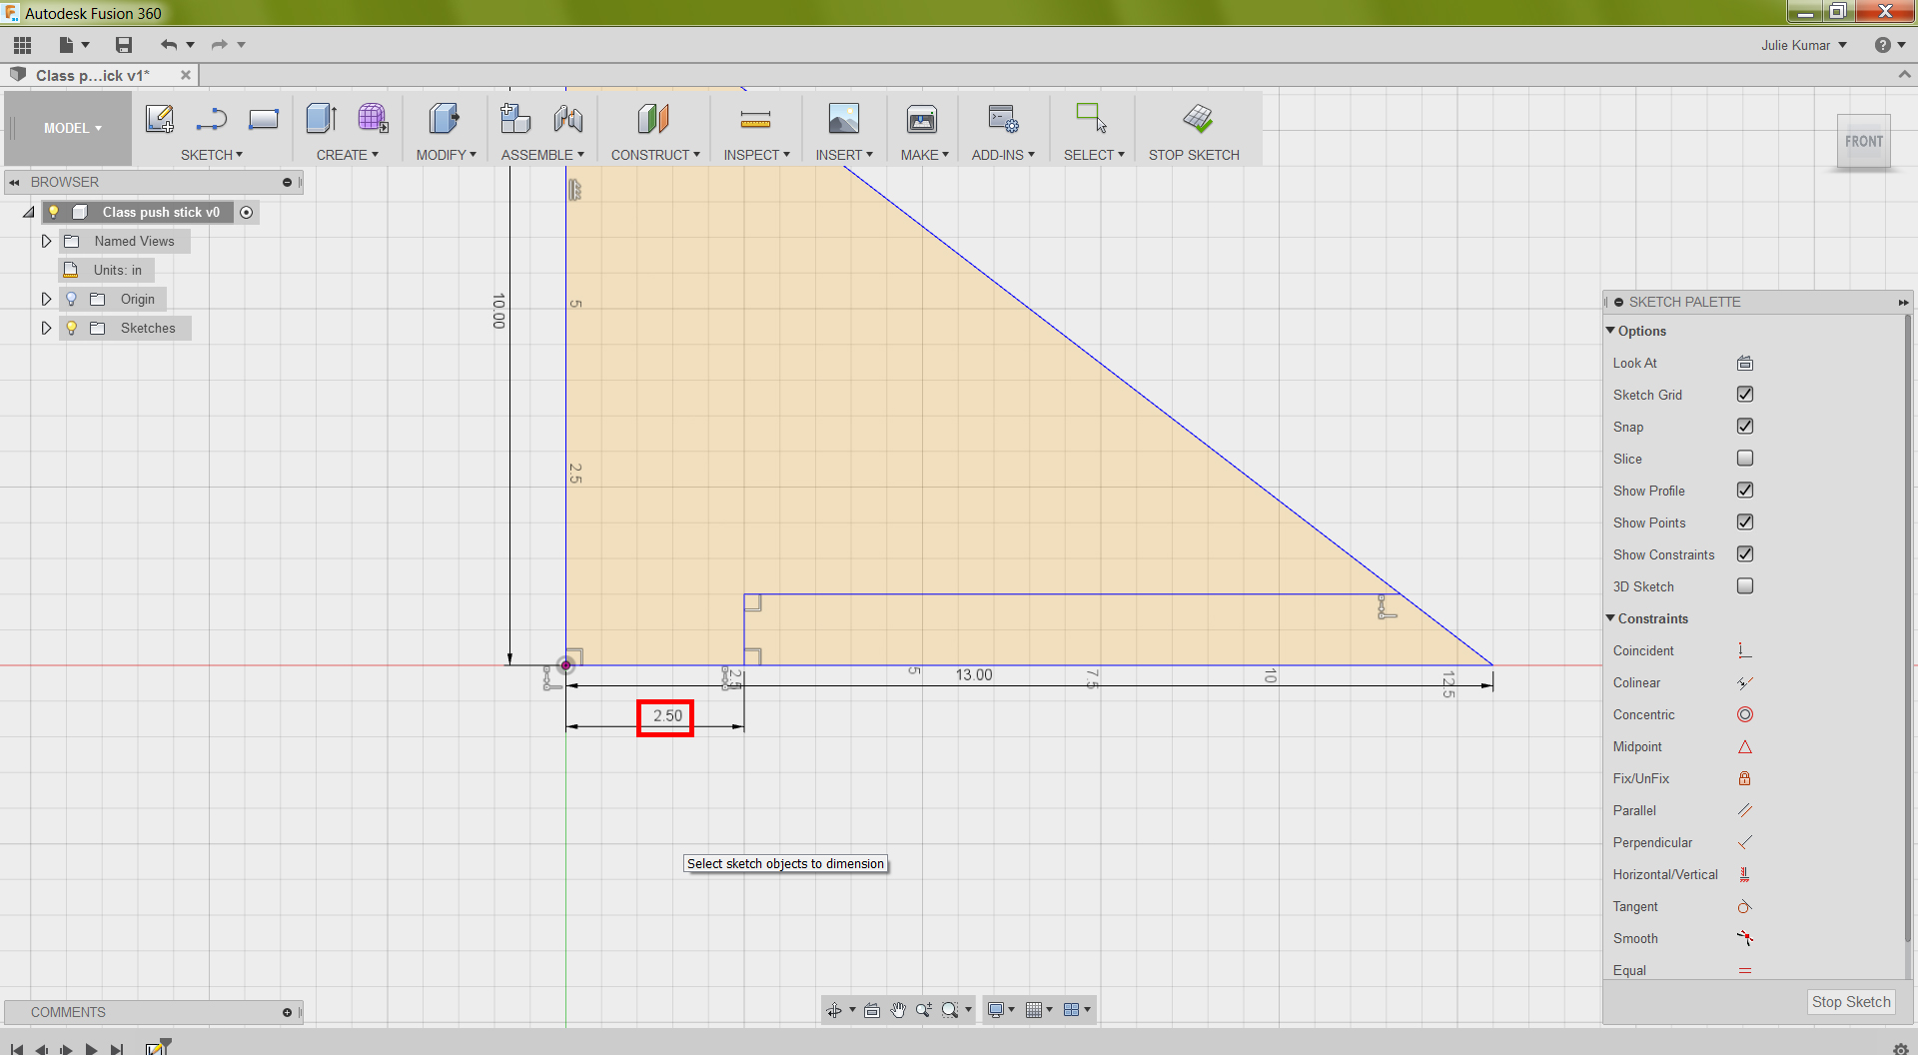The image size is (1918, 1055).
Task: Click the Insert image icon
Action: [x=844, y=119]
